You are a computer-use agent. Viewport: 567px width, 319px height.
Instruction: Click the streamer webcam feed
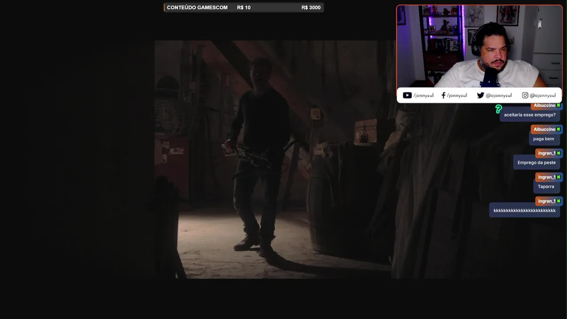(x=479, y=47)
